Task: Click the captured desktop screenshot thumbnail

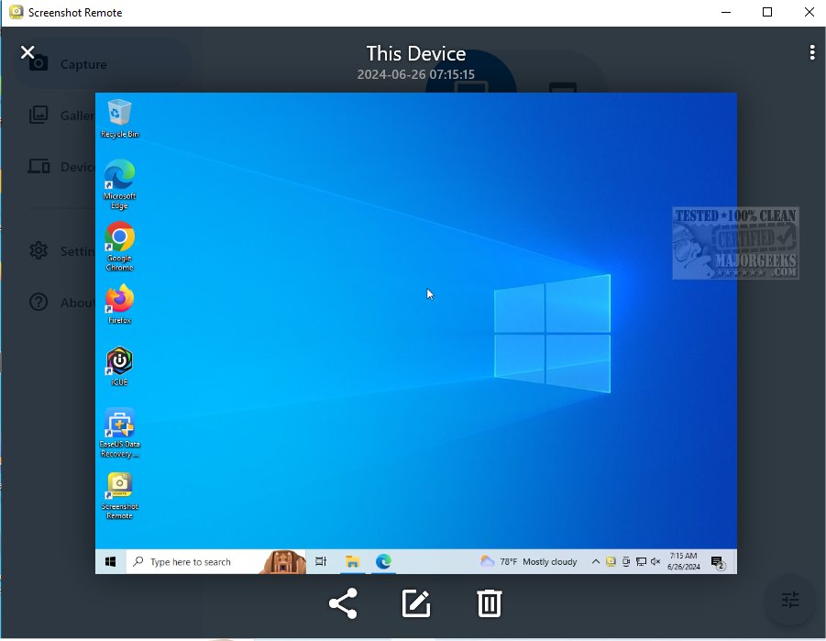Action: pyautogui.click(x=415, y=330)
